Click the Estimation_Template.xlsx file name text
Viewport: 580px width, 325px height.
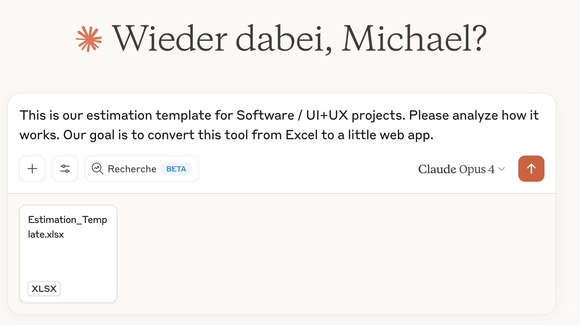click(67, 227)
